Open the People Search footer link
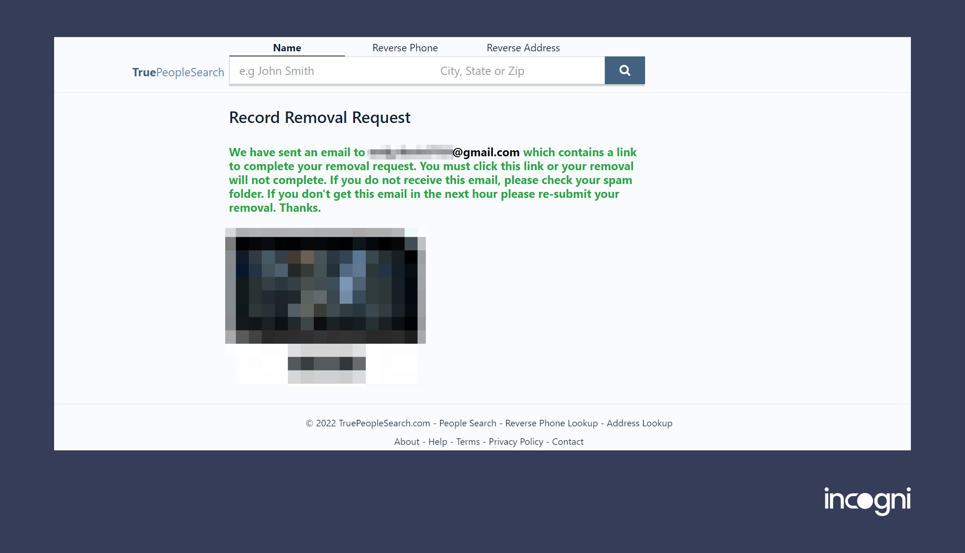Image resolution: width=965 pixels, height=553 pixels. [467, 423]
